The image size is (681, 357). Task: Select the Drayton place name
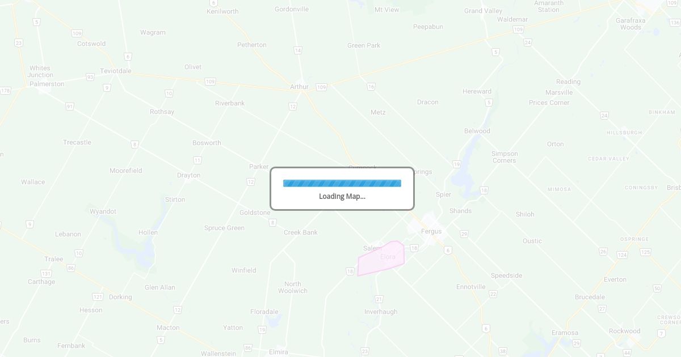pyautogui.click(x=188, y=176)
